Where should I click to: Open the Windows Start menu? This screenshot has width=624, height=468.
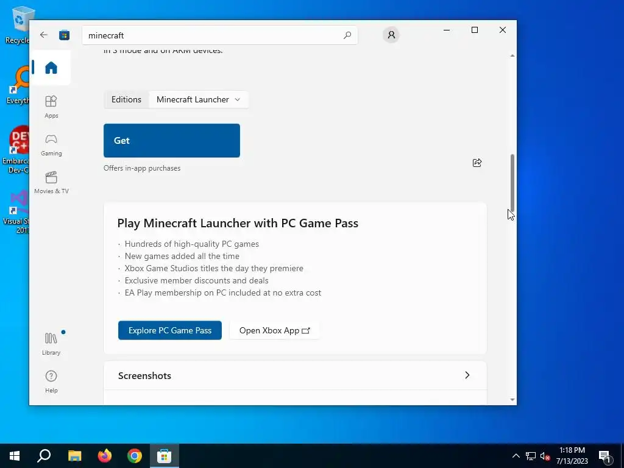click(x=15, y=456)
